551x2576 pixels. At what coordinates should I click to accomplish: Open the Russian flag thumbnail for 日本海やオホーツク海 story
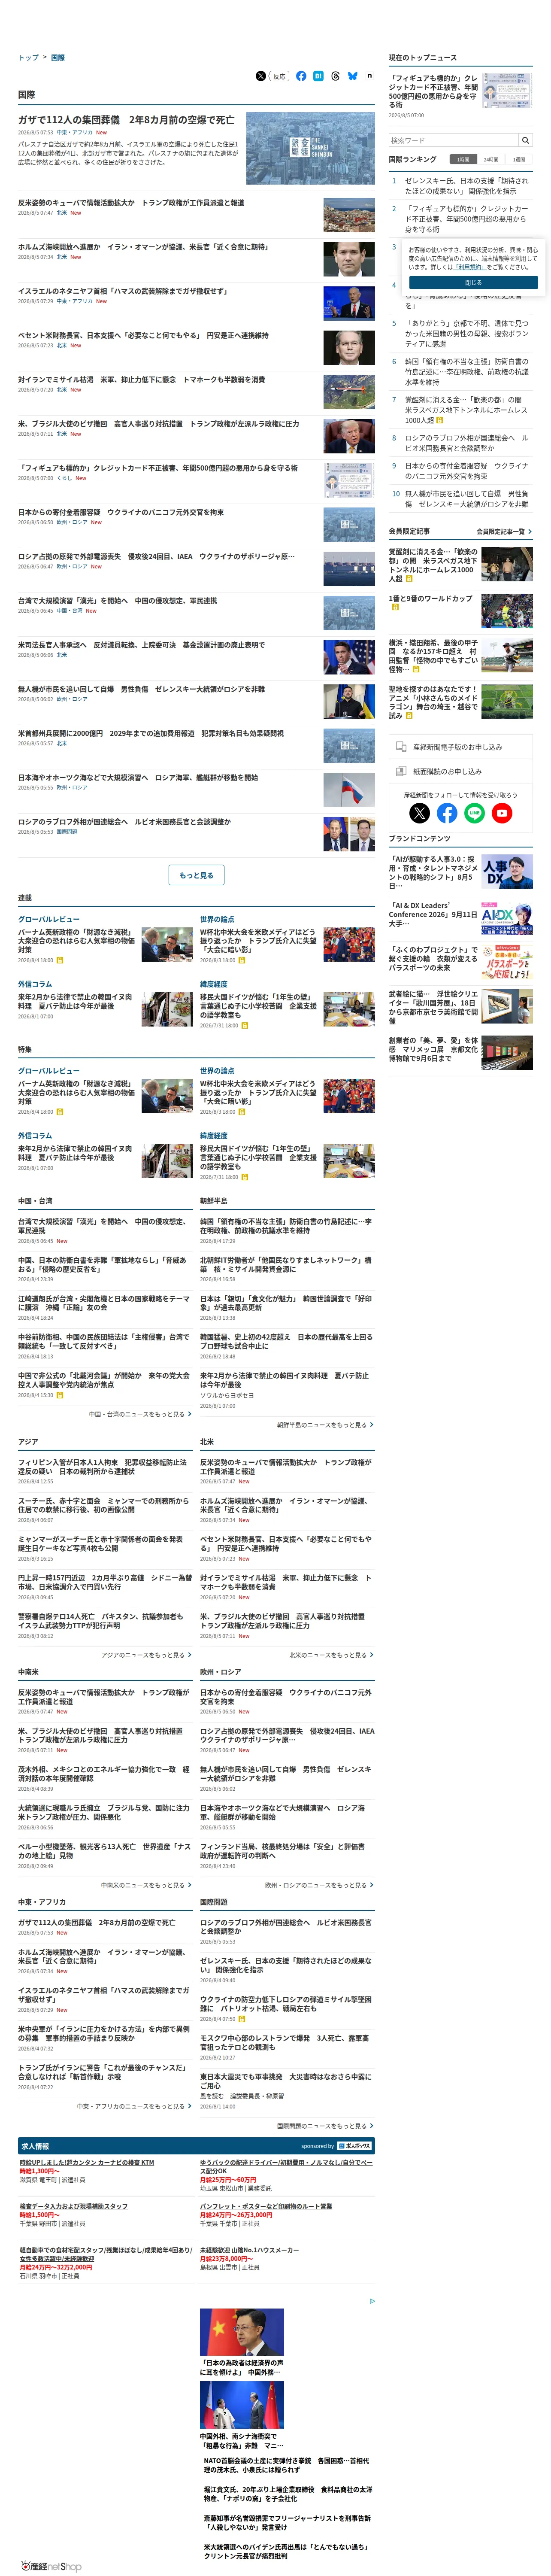point(349,789)
